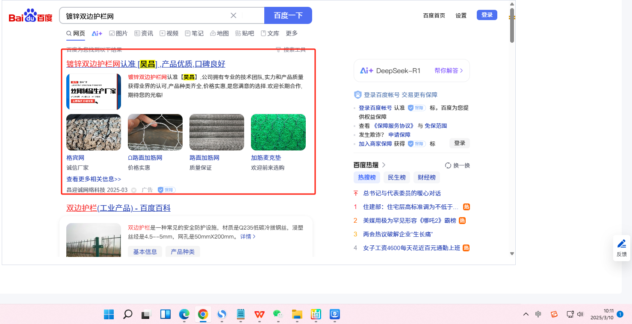Viewport: 632px width, 324px height.
Task: Switch to the 笔记 search tab
Action: click(x=194, y=33)
